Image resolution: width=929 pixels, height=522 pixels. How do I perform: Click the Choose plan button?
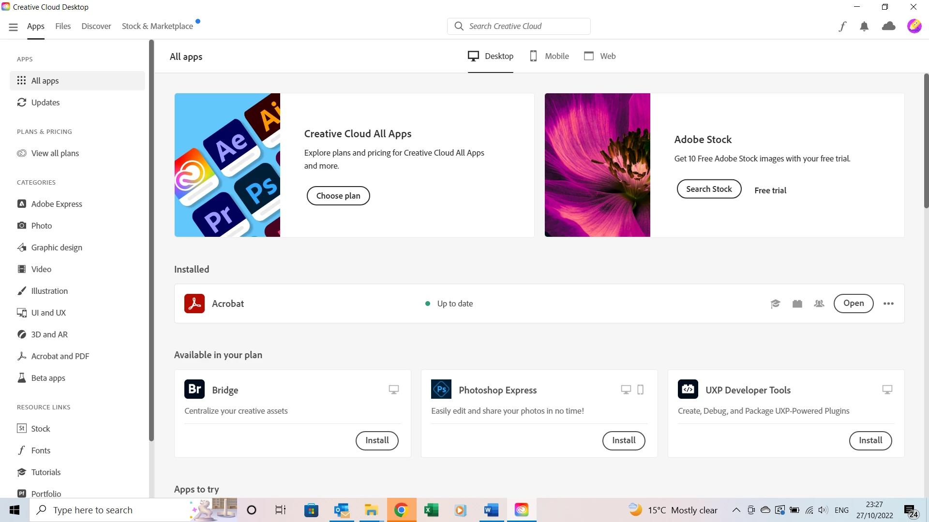[x=338, y=196]
